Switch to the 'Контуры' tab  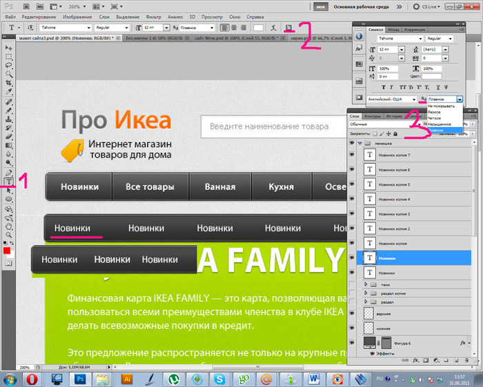tap(373, 116)
